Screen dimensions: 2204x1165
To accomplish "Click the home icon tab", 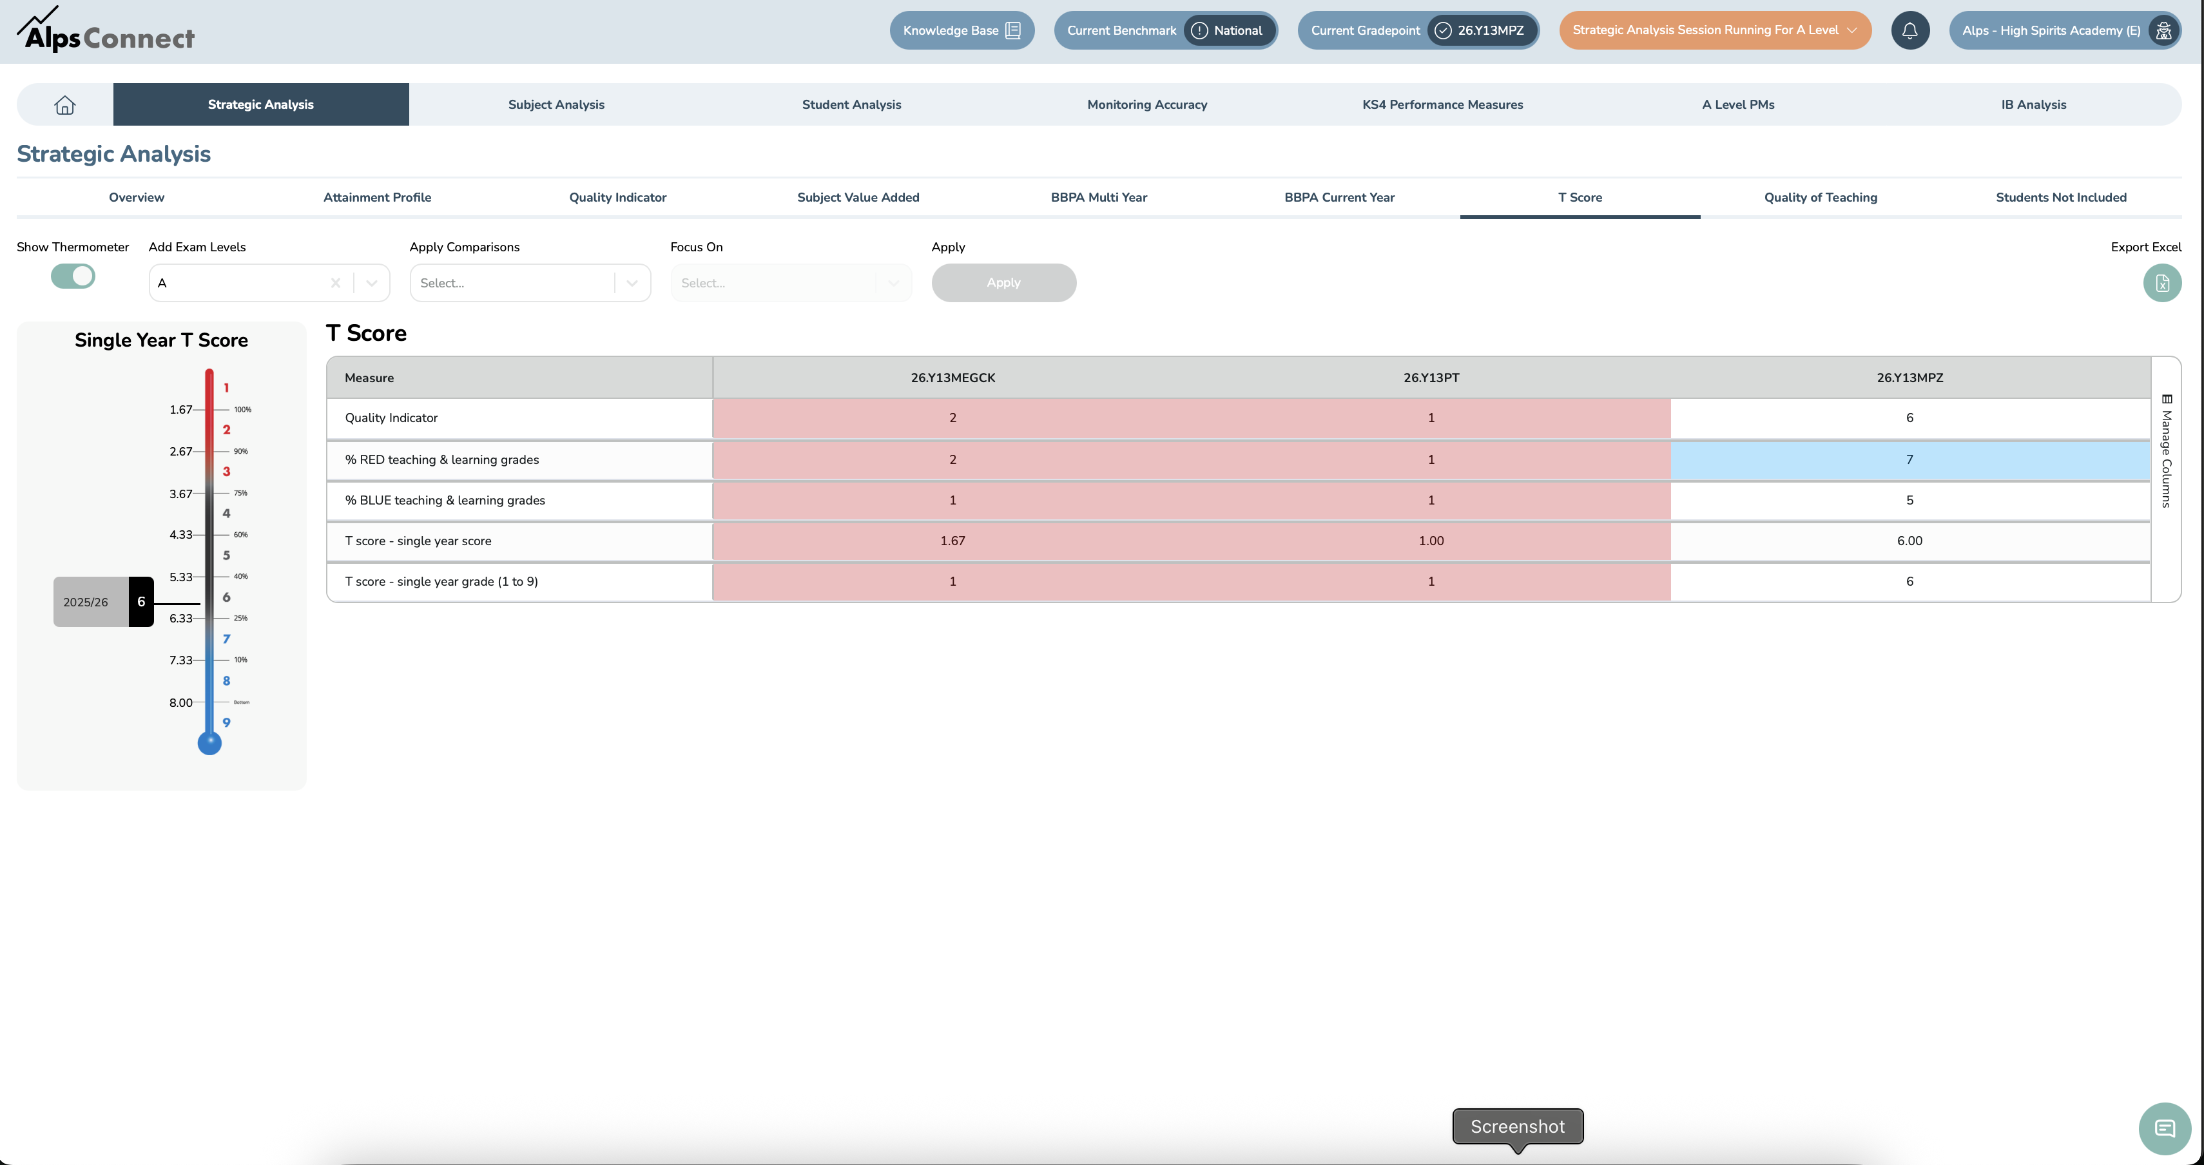I will click(65, 104).
